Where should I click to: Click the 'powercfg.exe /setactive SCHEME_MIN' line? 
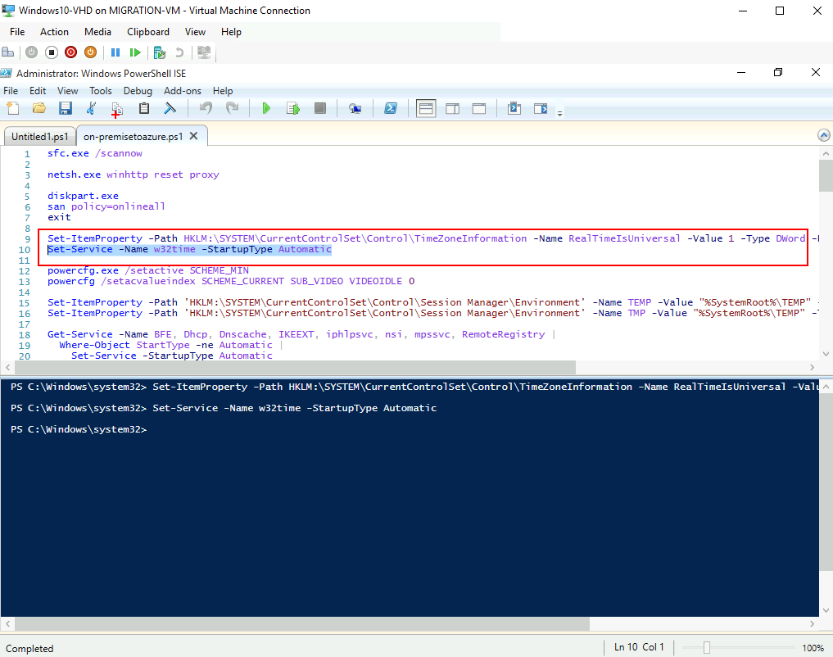[148, 270]
